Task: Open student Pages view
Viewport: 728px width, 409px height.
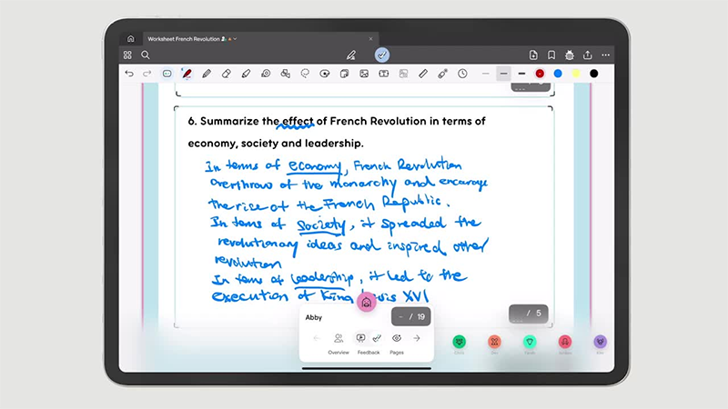Action: (397, 344)
